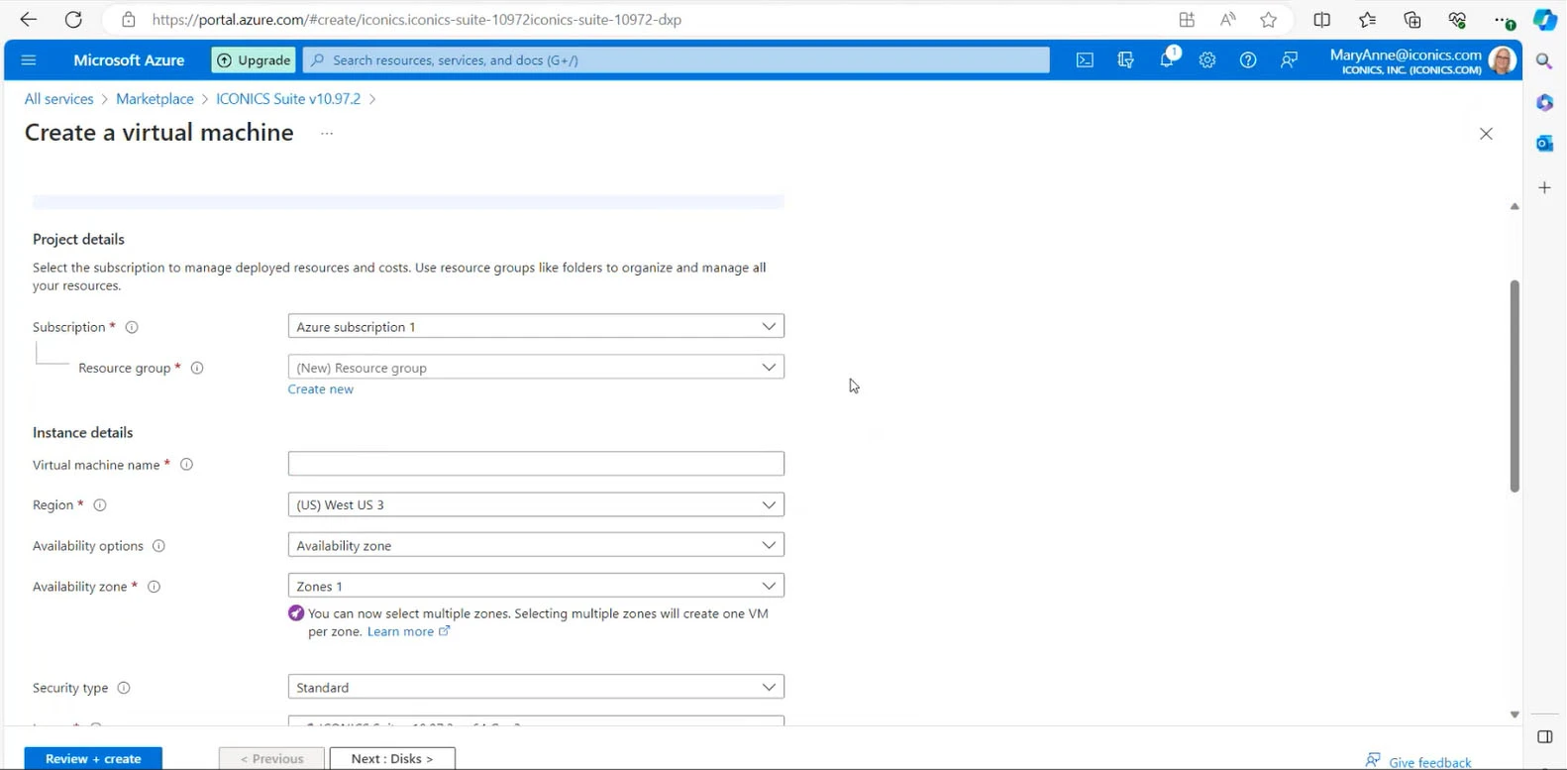Expand the Region dropdown

pyautogui.click(x=535, y=504)
